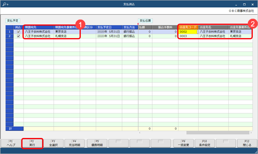258x154 pixels.
Task: Click row 2 支払予定日 5月31日 cell
Action: coord(109,36)
